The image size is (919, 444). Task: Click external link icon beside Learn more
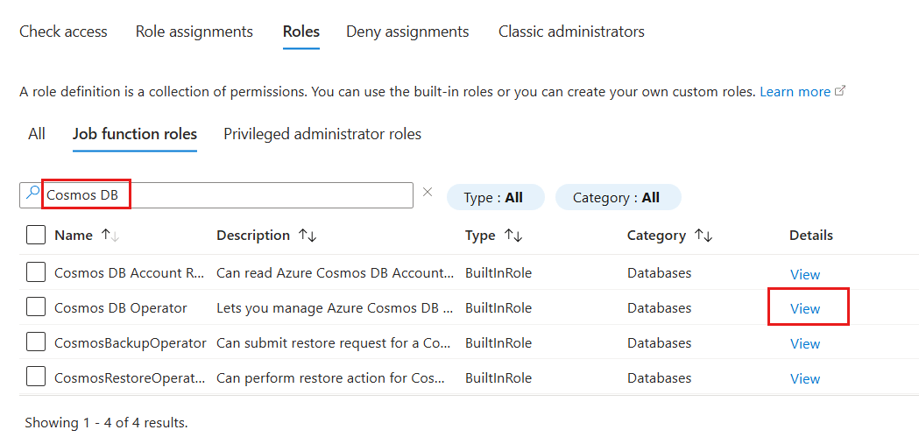[840, 91]
